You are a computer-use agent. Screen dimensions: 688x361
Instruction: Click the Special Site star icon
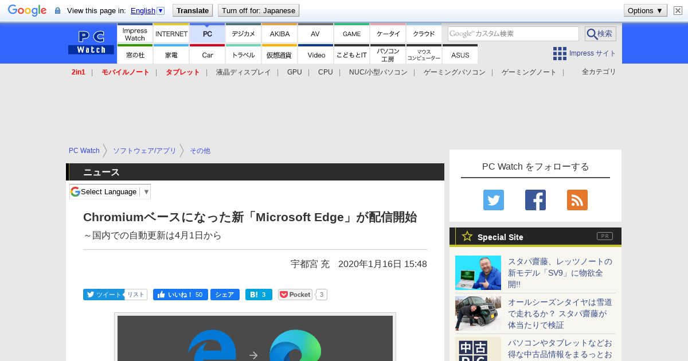pyautogui.click(x=467, y=236)
